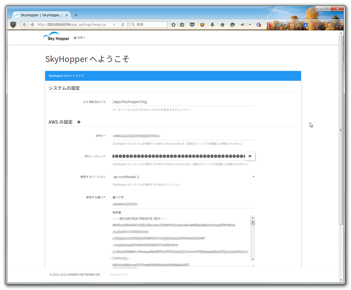The height and width of the screenshot is (290, 351).
Task: Click the globe site identity icon
Action: tap(32, 25)
